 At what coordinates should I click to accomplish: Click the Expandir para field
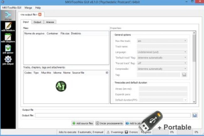tap(163, 94)
